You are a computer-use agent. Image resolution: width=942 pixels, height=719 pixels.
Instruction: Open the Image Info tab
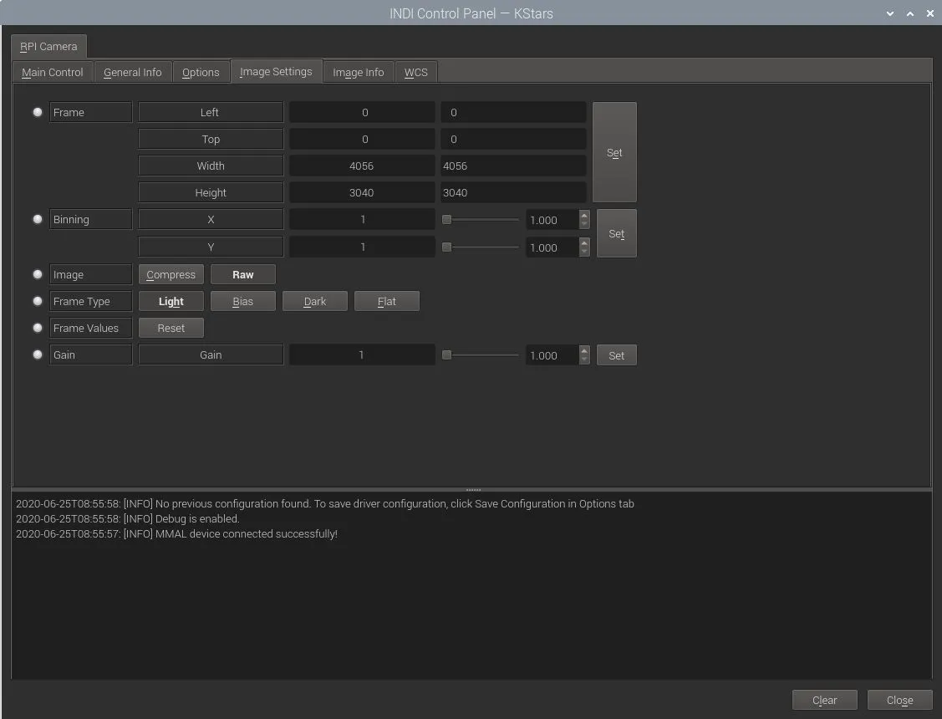pyautogui.click(x=358, y=72)
